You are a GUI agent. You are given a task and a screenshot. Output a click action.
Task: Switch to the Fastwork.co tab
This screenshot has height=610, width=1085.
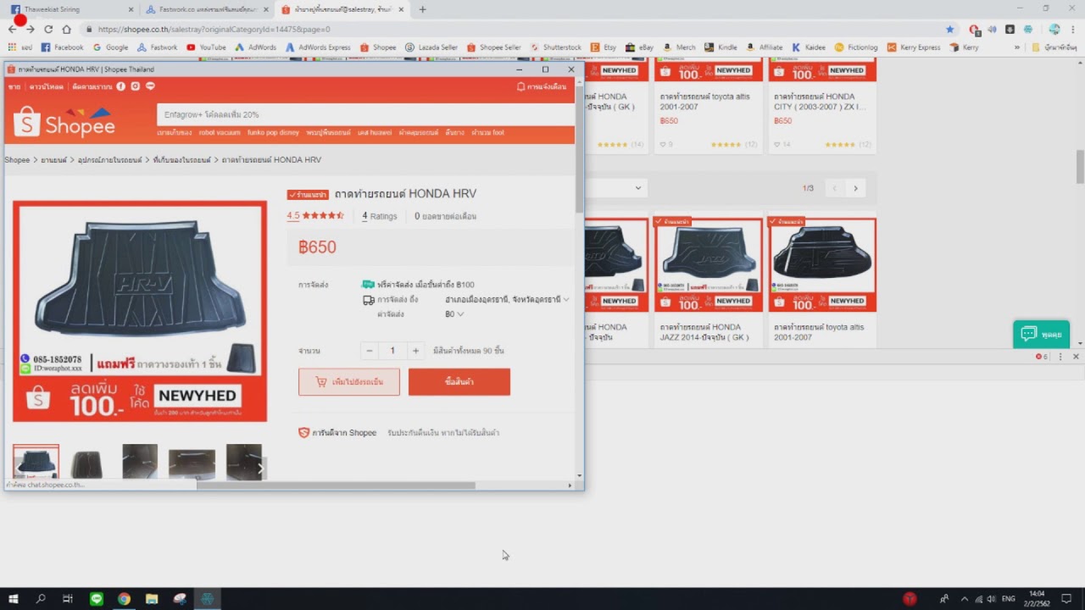click(x=208, y=9)
